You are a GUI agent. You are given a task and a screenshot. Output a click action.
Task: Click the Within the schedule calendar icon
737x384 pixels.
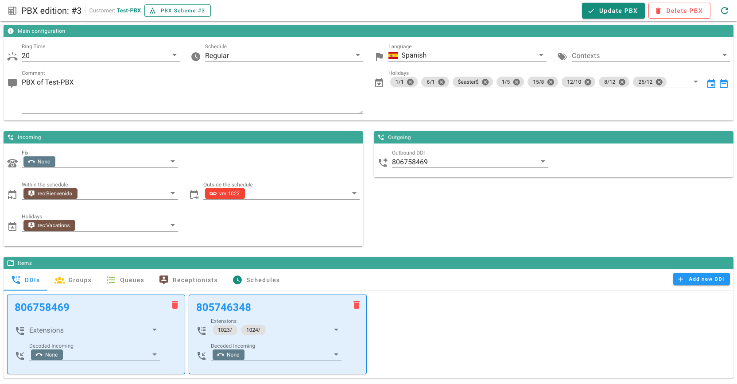(x=12, y=195)
